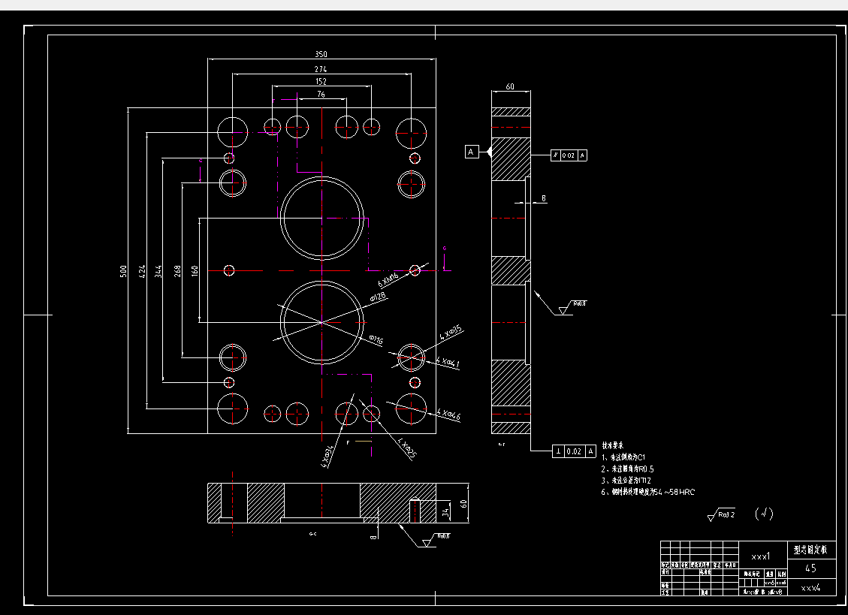848x615 pixels.
Task: Click the boxed datum letter A label
Action: (x=471, y=152)
